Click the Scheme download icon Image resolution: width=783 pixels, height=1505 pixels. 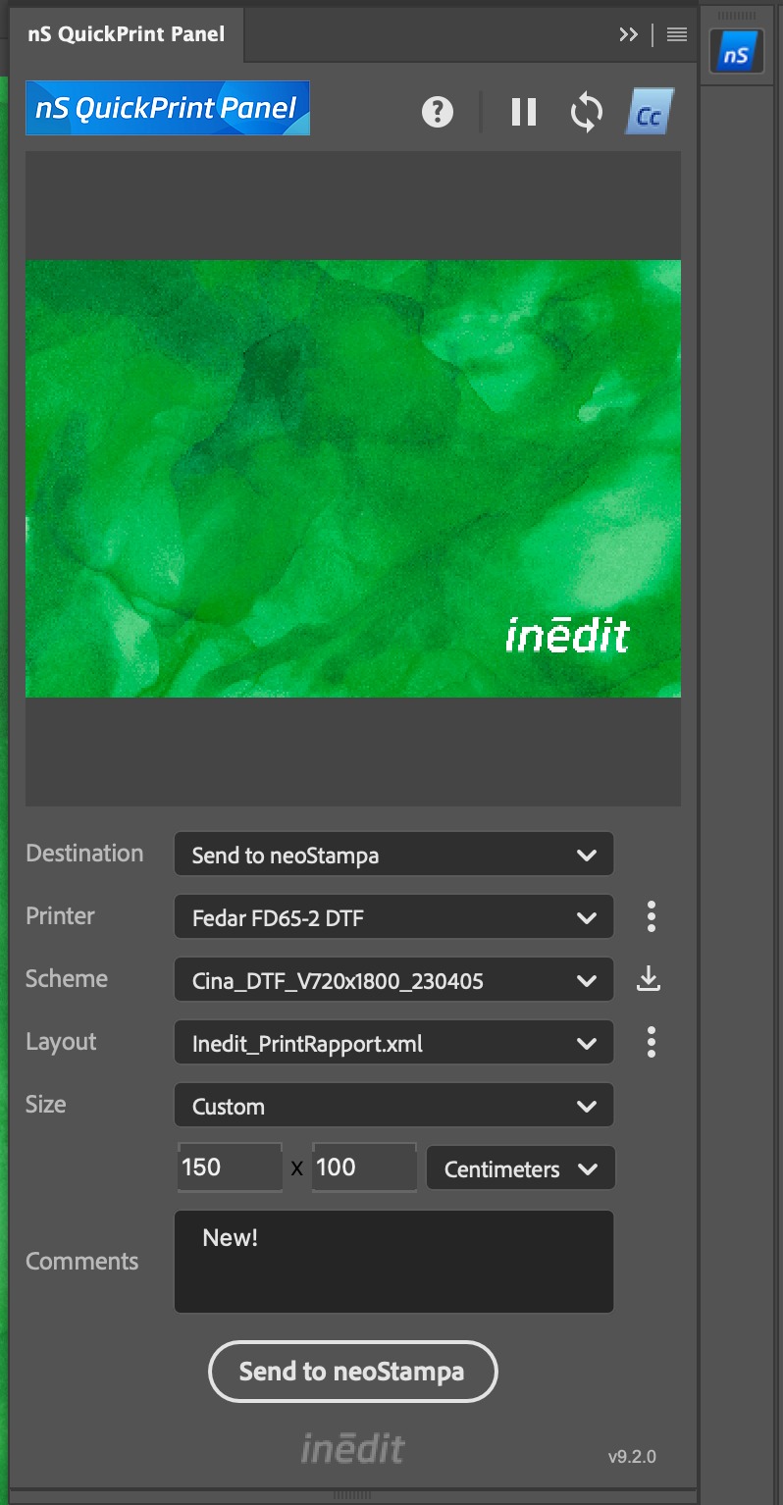649,978
